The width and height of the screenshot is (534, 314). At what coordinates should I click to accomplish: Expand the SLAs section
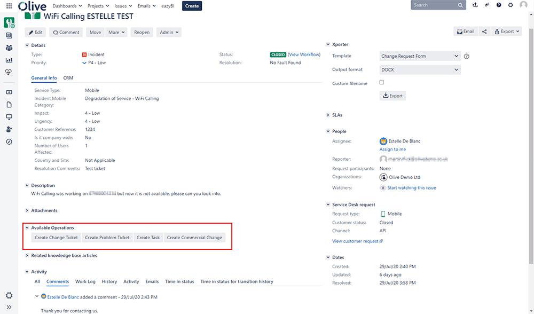pyautogui.click(x=336, y=115)
